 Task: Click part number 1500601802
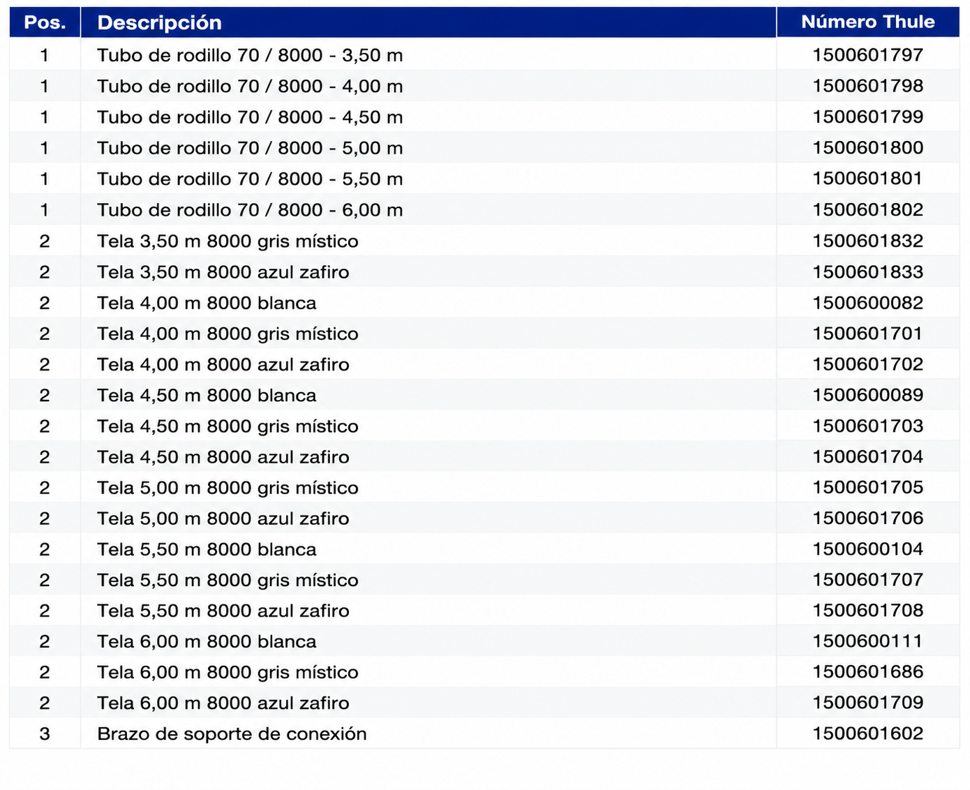[x=867, y=209]
